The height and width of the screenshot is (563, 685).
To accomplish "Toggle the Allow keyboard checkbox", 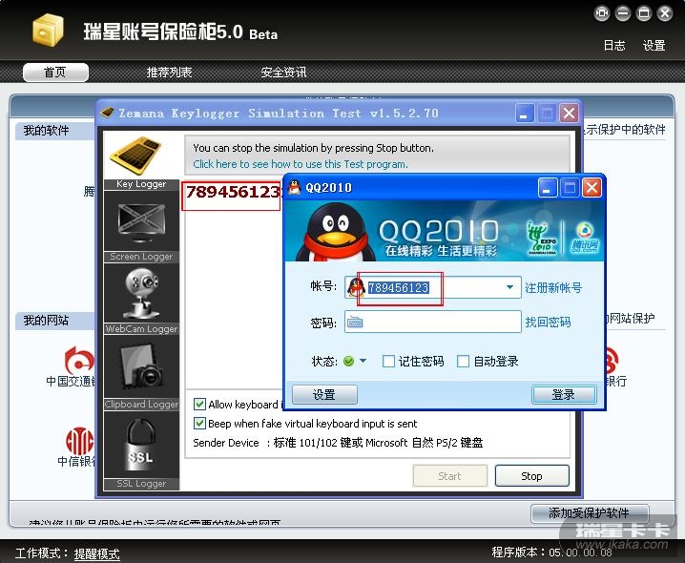I will [199, 404].
